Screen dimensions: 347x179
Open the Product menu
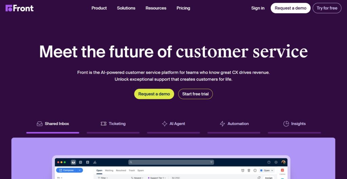coord(99,8)
